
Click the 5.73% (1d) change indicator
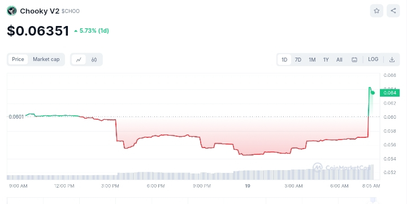click(92, 31)
